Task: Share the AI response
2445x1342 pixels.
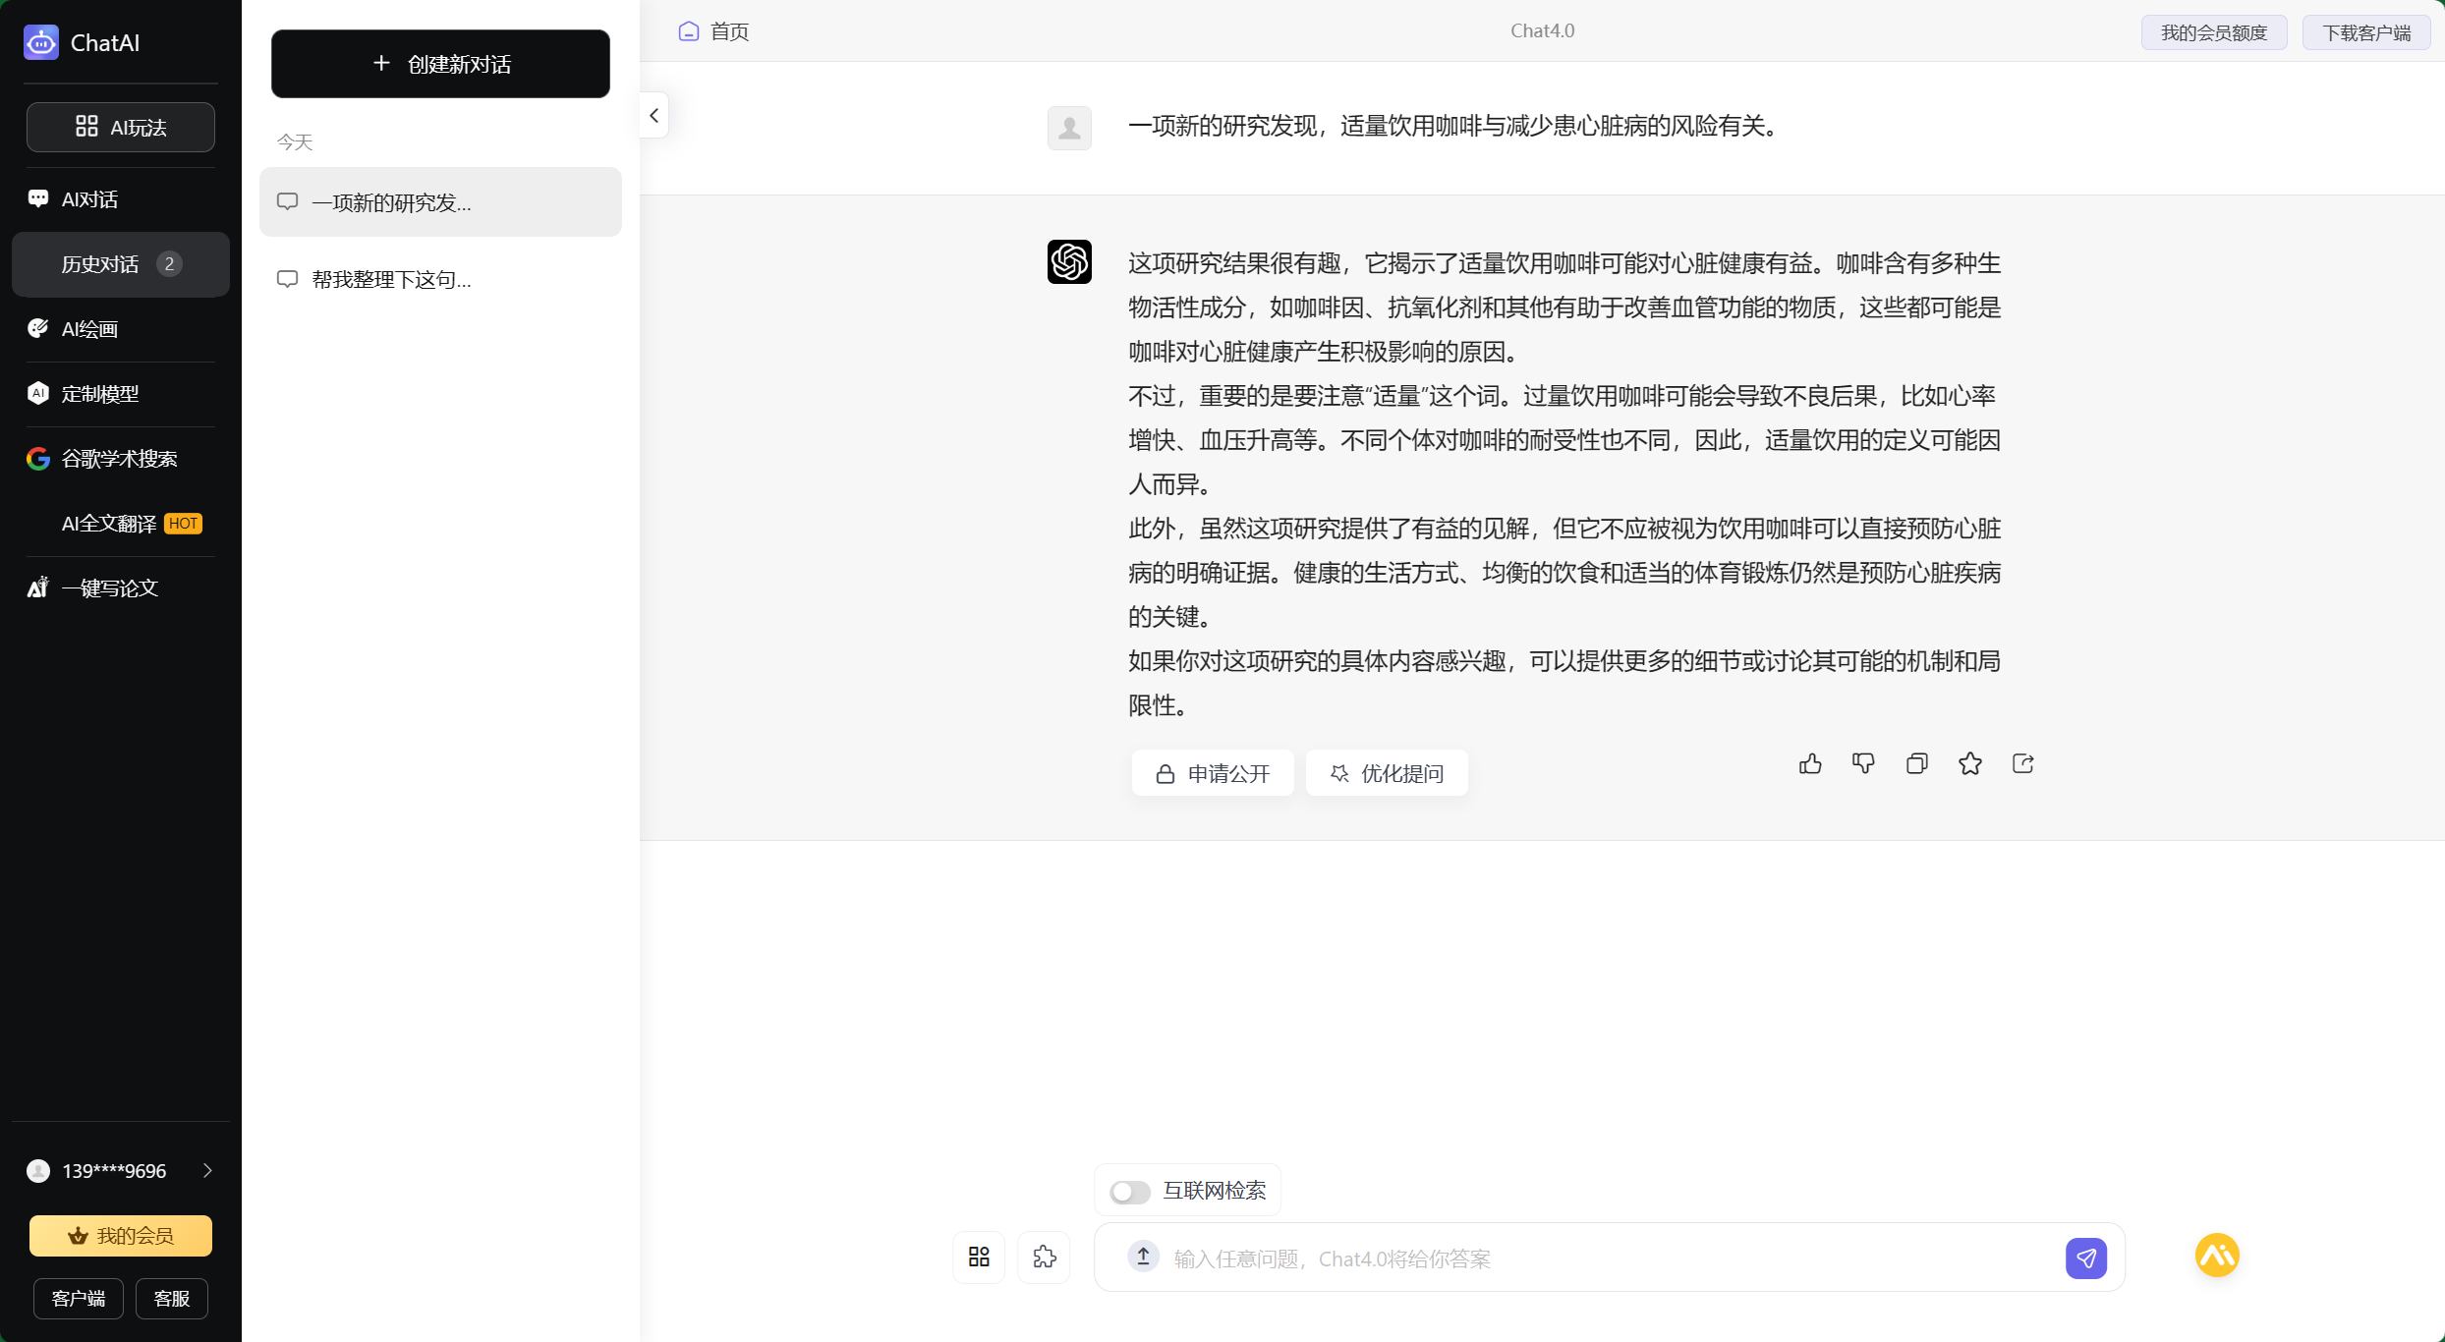Action: point(2023,763)
